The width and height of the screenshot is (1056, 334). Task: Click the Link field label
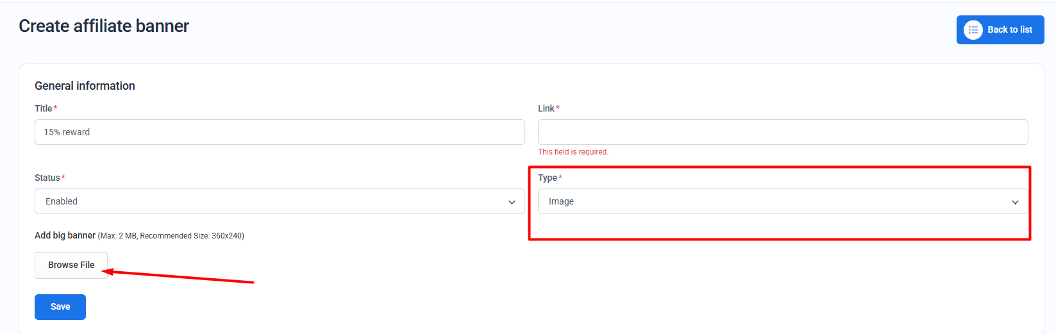(546, 108)
